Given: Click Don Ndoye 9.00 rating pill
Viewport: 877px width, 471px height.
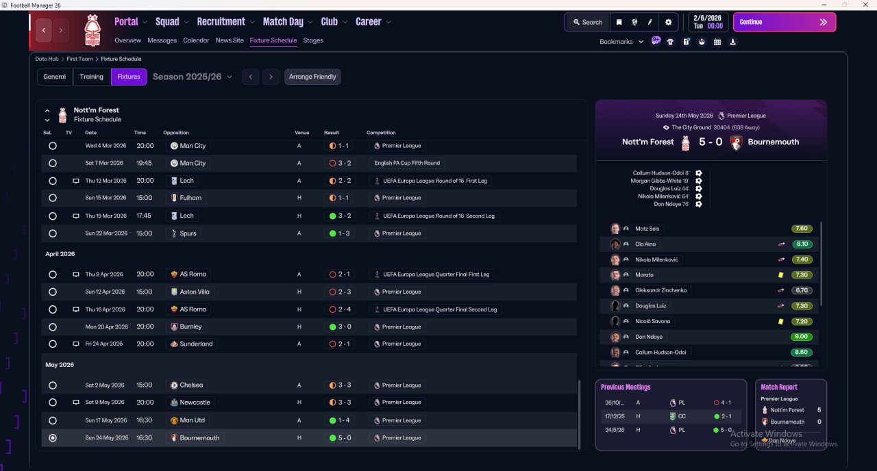Looking at the screenshot, I should pyautogui.click(x=802, y=337).
